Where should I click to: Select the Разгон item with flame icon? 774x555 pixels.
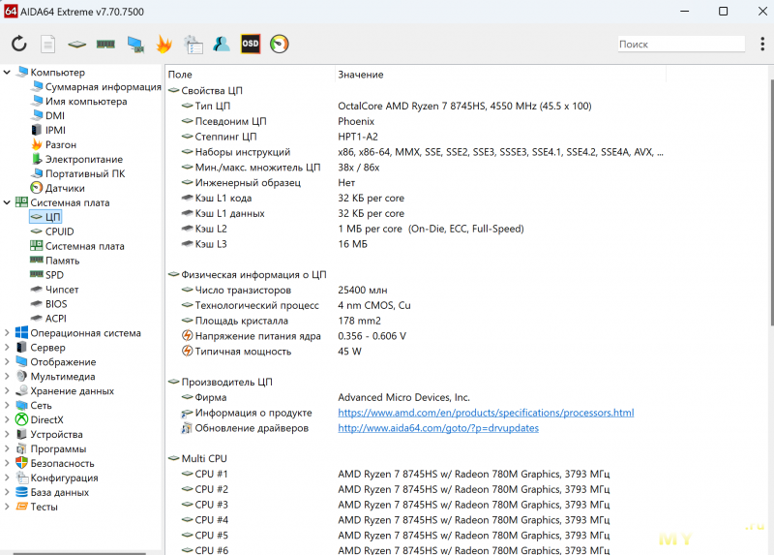click(x=54, y=145)
